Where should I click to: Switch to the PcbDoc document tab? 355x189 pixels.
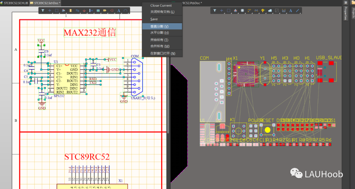192,3
